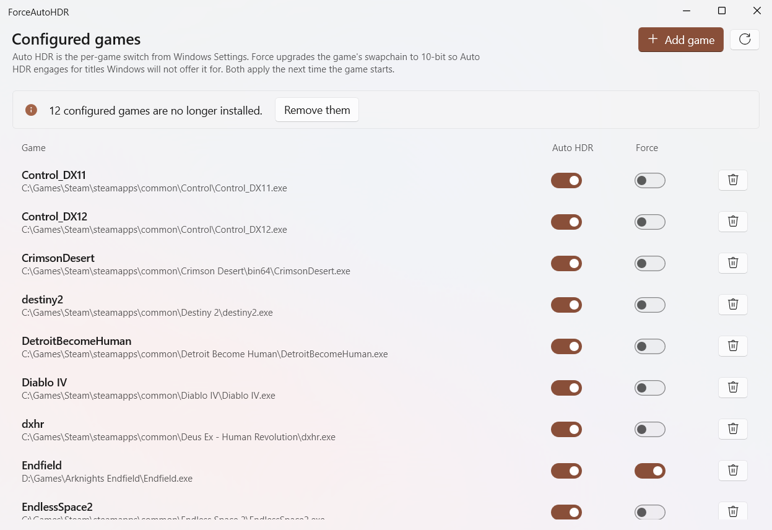The height and width of the screenshot is (530, 772).
Task: Minimize the ForceAutoHDR window
Action: [687, 11]
